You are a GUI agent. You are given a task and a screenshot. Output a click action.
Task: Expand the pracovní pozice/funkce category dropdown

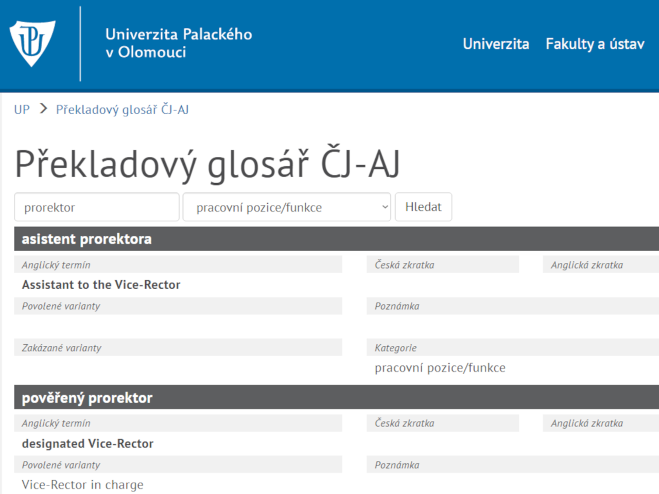click(287, 207)
